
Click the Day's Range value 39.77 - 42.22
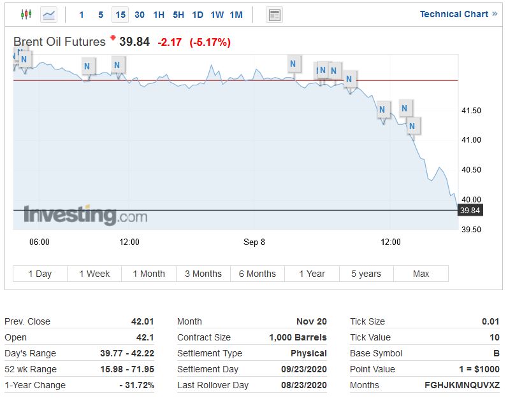click(x=127, y=353)
